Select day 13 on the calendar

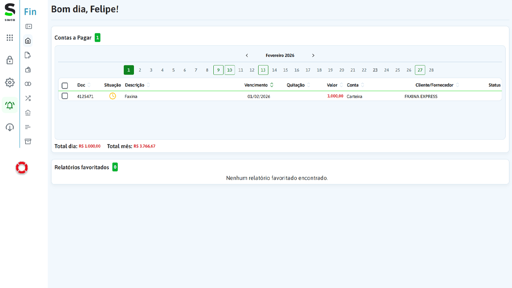tap(263, 70)
